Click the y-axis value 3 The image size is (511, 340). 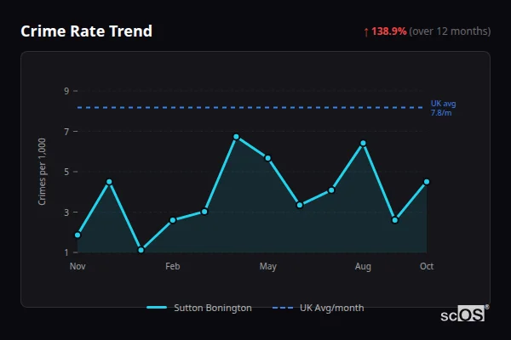click(66, 212)
